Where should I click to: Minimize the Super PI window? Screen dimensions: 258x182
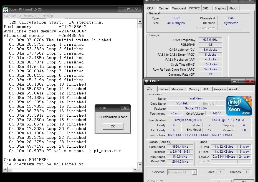click(x=122, y=9)
